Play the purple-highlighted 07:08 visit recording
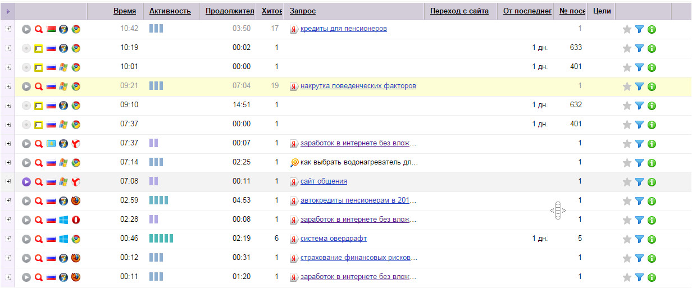692x288 pixels. coord(26,182)
